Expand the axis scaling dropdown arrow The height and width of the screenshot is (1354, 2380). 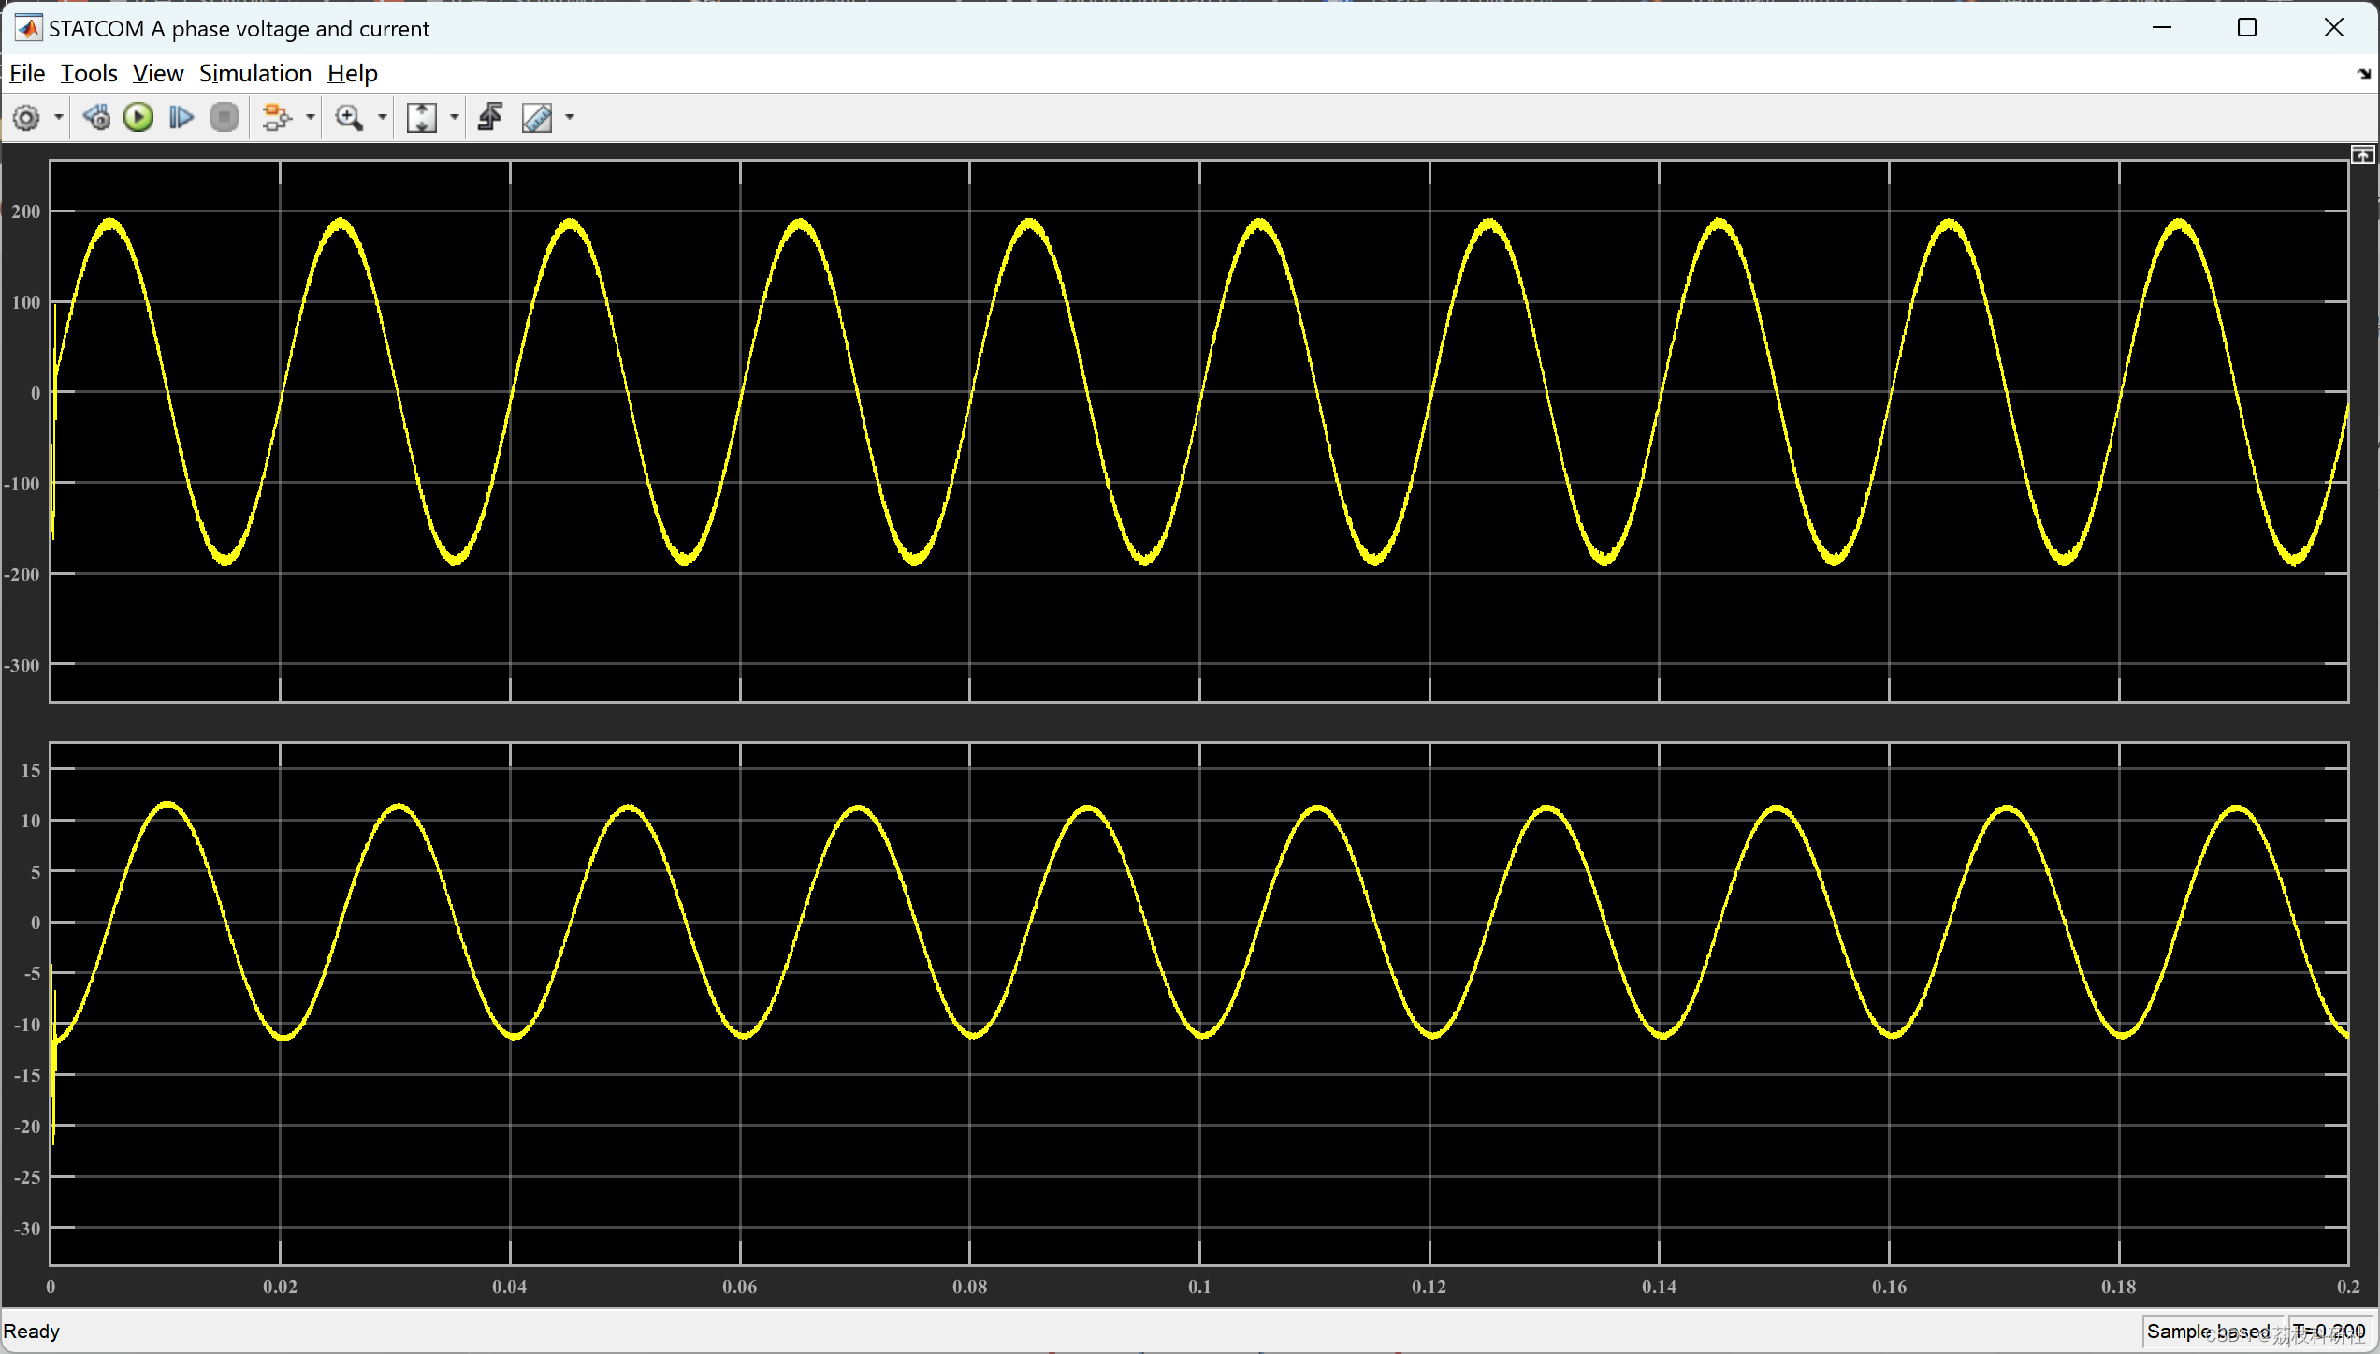coord(455,118)
